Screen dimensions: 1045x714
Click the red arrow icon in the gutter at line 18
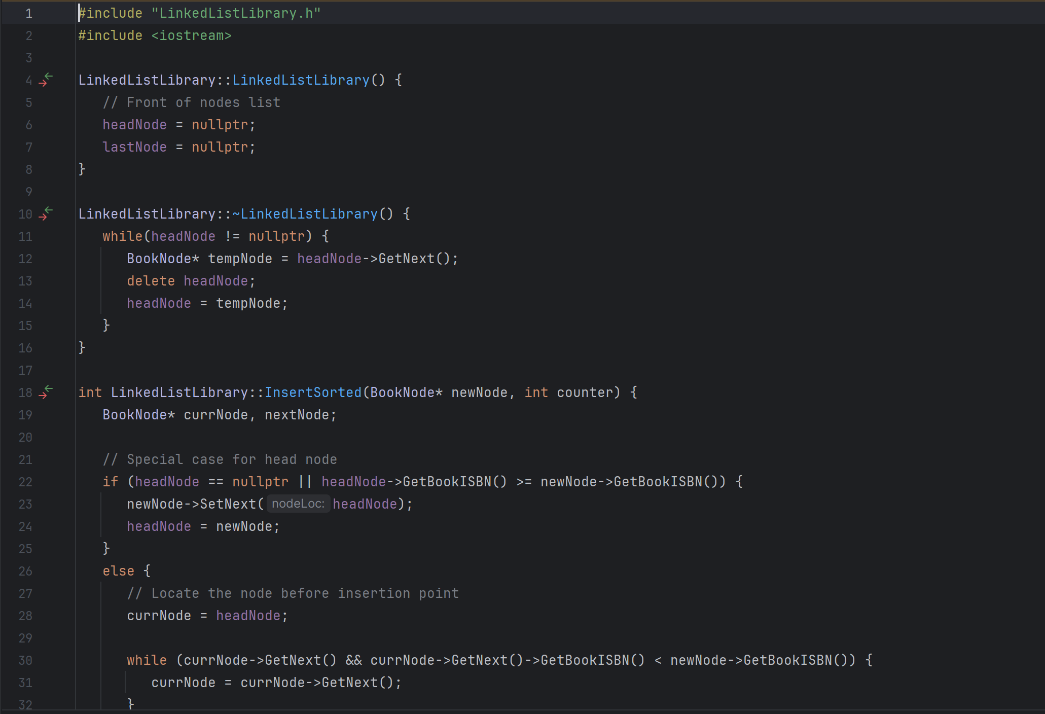pos(43,396)
